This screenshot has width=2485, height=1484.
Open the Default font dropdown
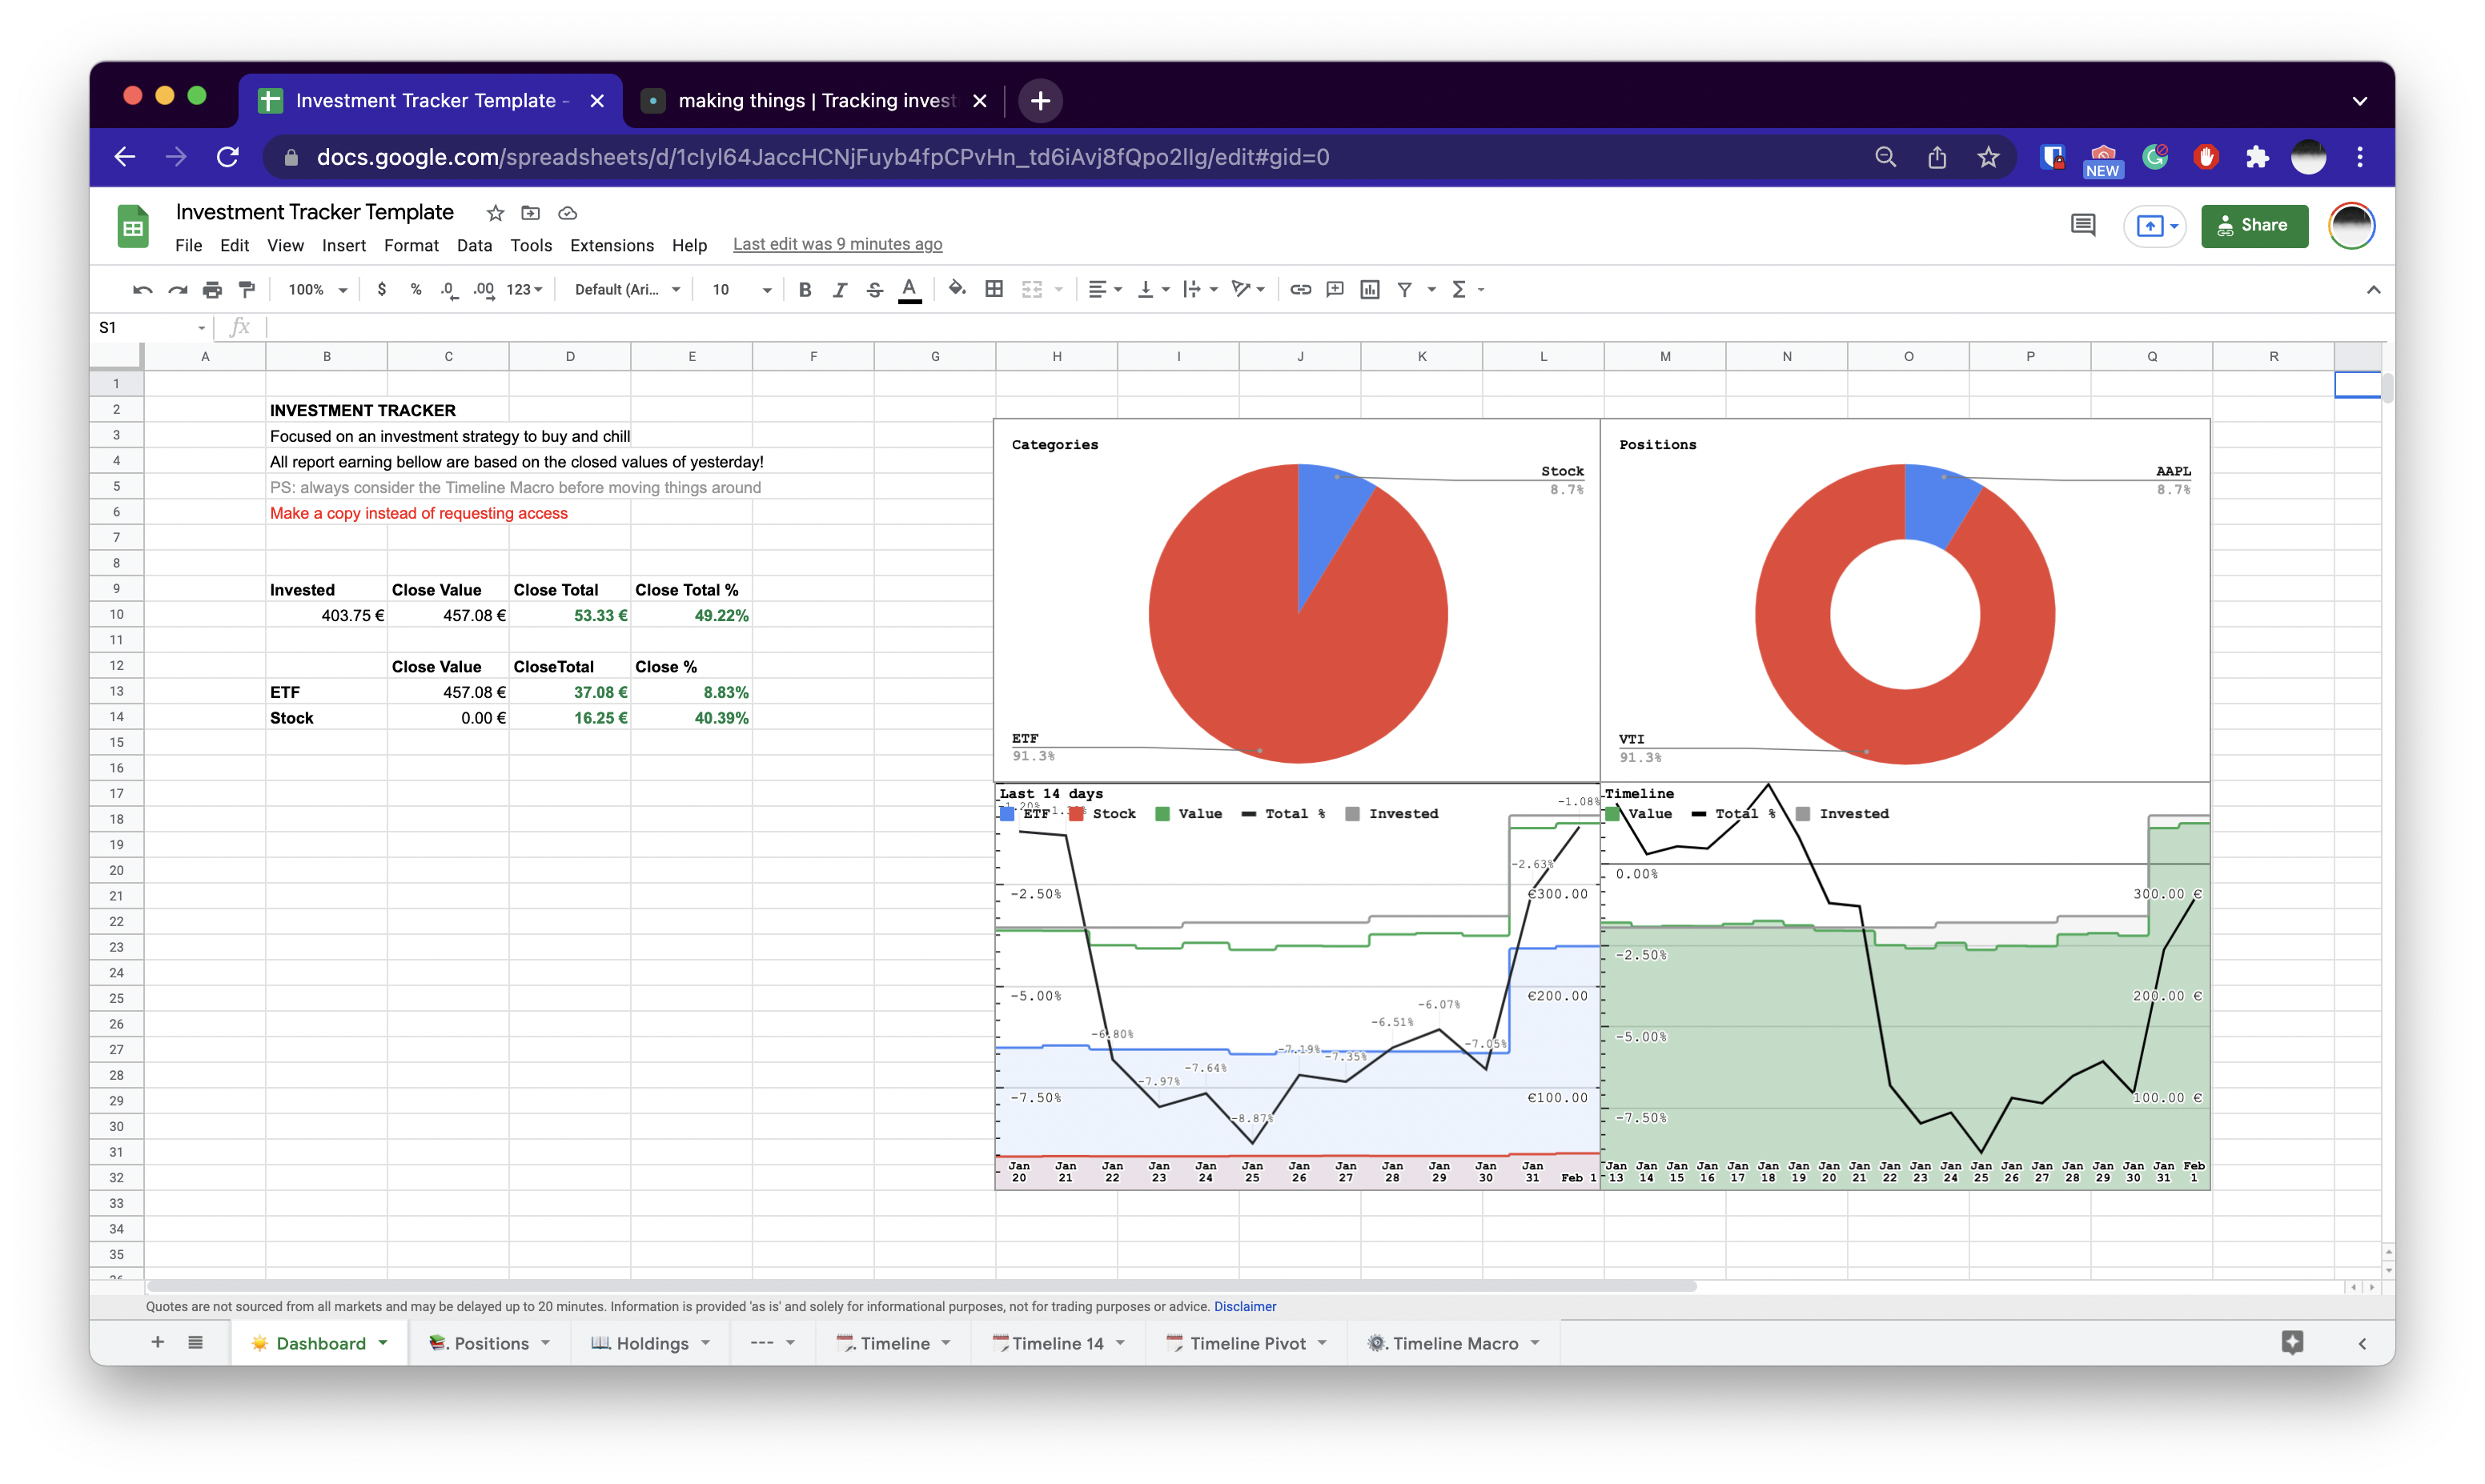(627, 290)
